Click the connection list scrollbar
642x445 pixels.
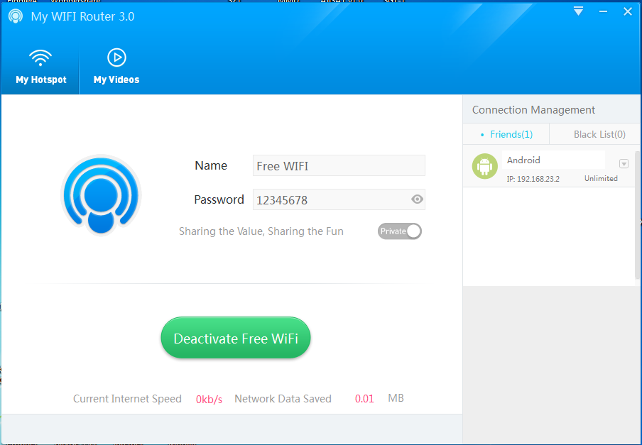637,215
